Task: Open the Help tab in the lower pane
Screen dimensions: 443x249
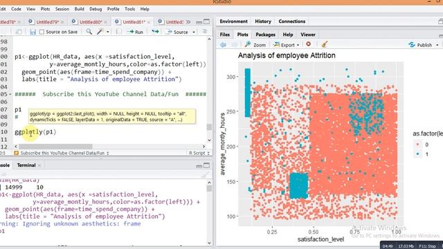Action: coord(288,35)
